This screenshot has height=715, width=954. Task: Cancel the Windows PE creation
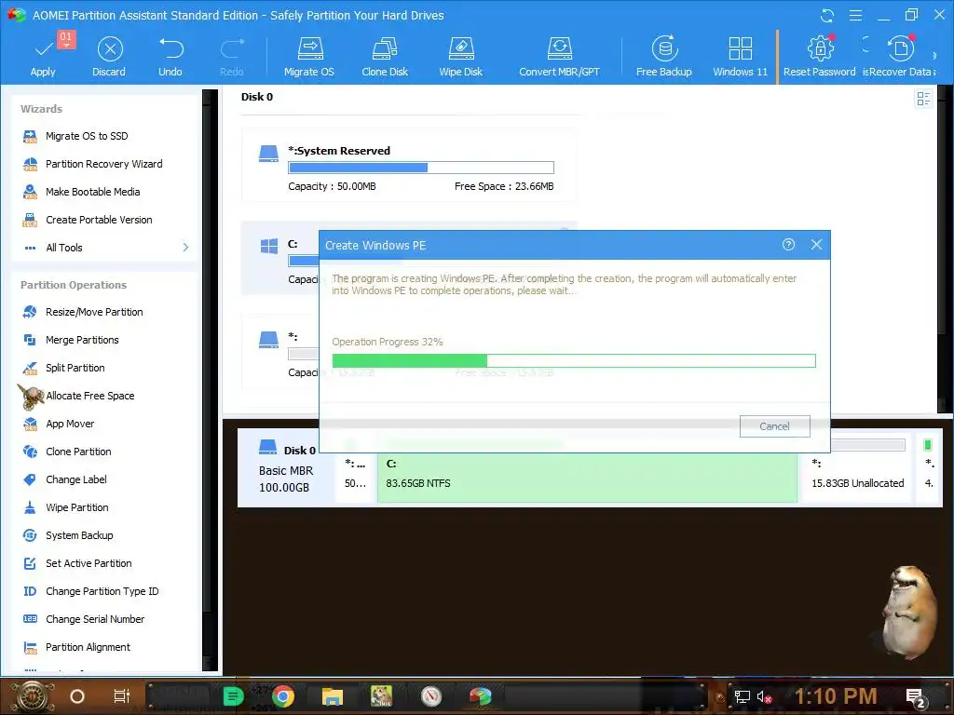[774, 426]
